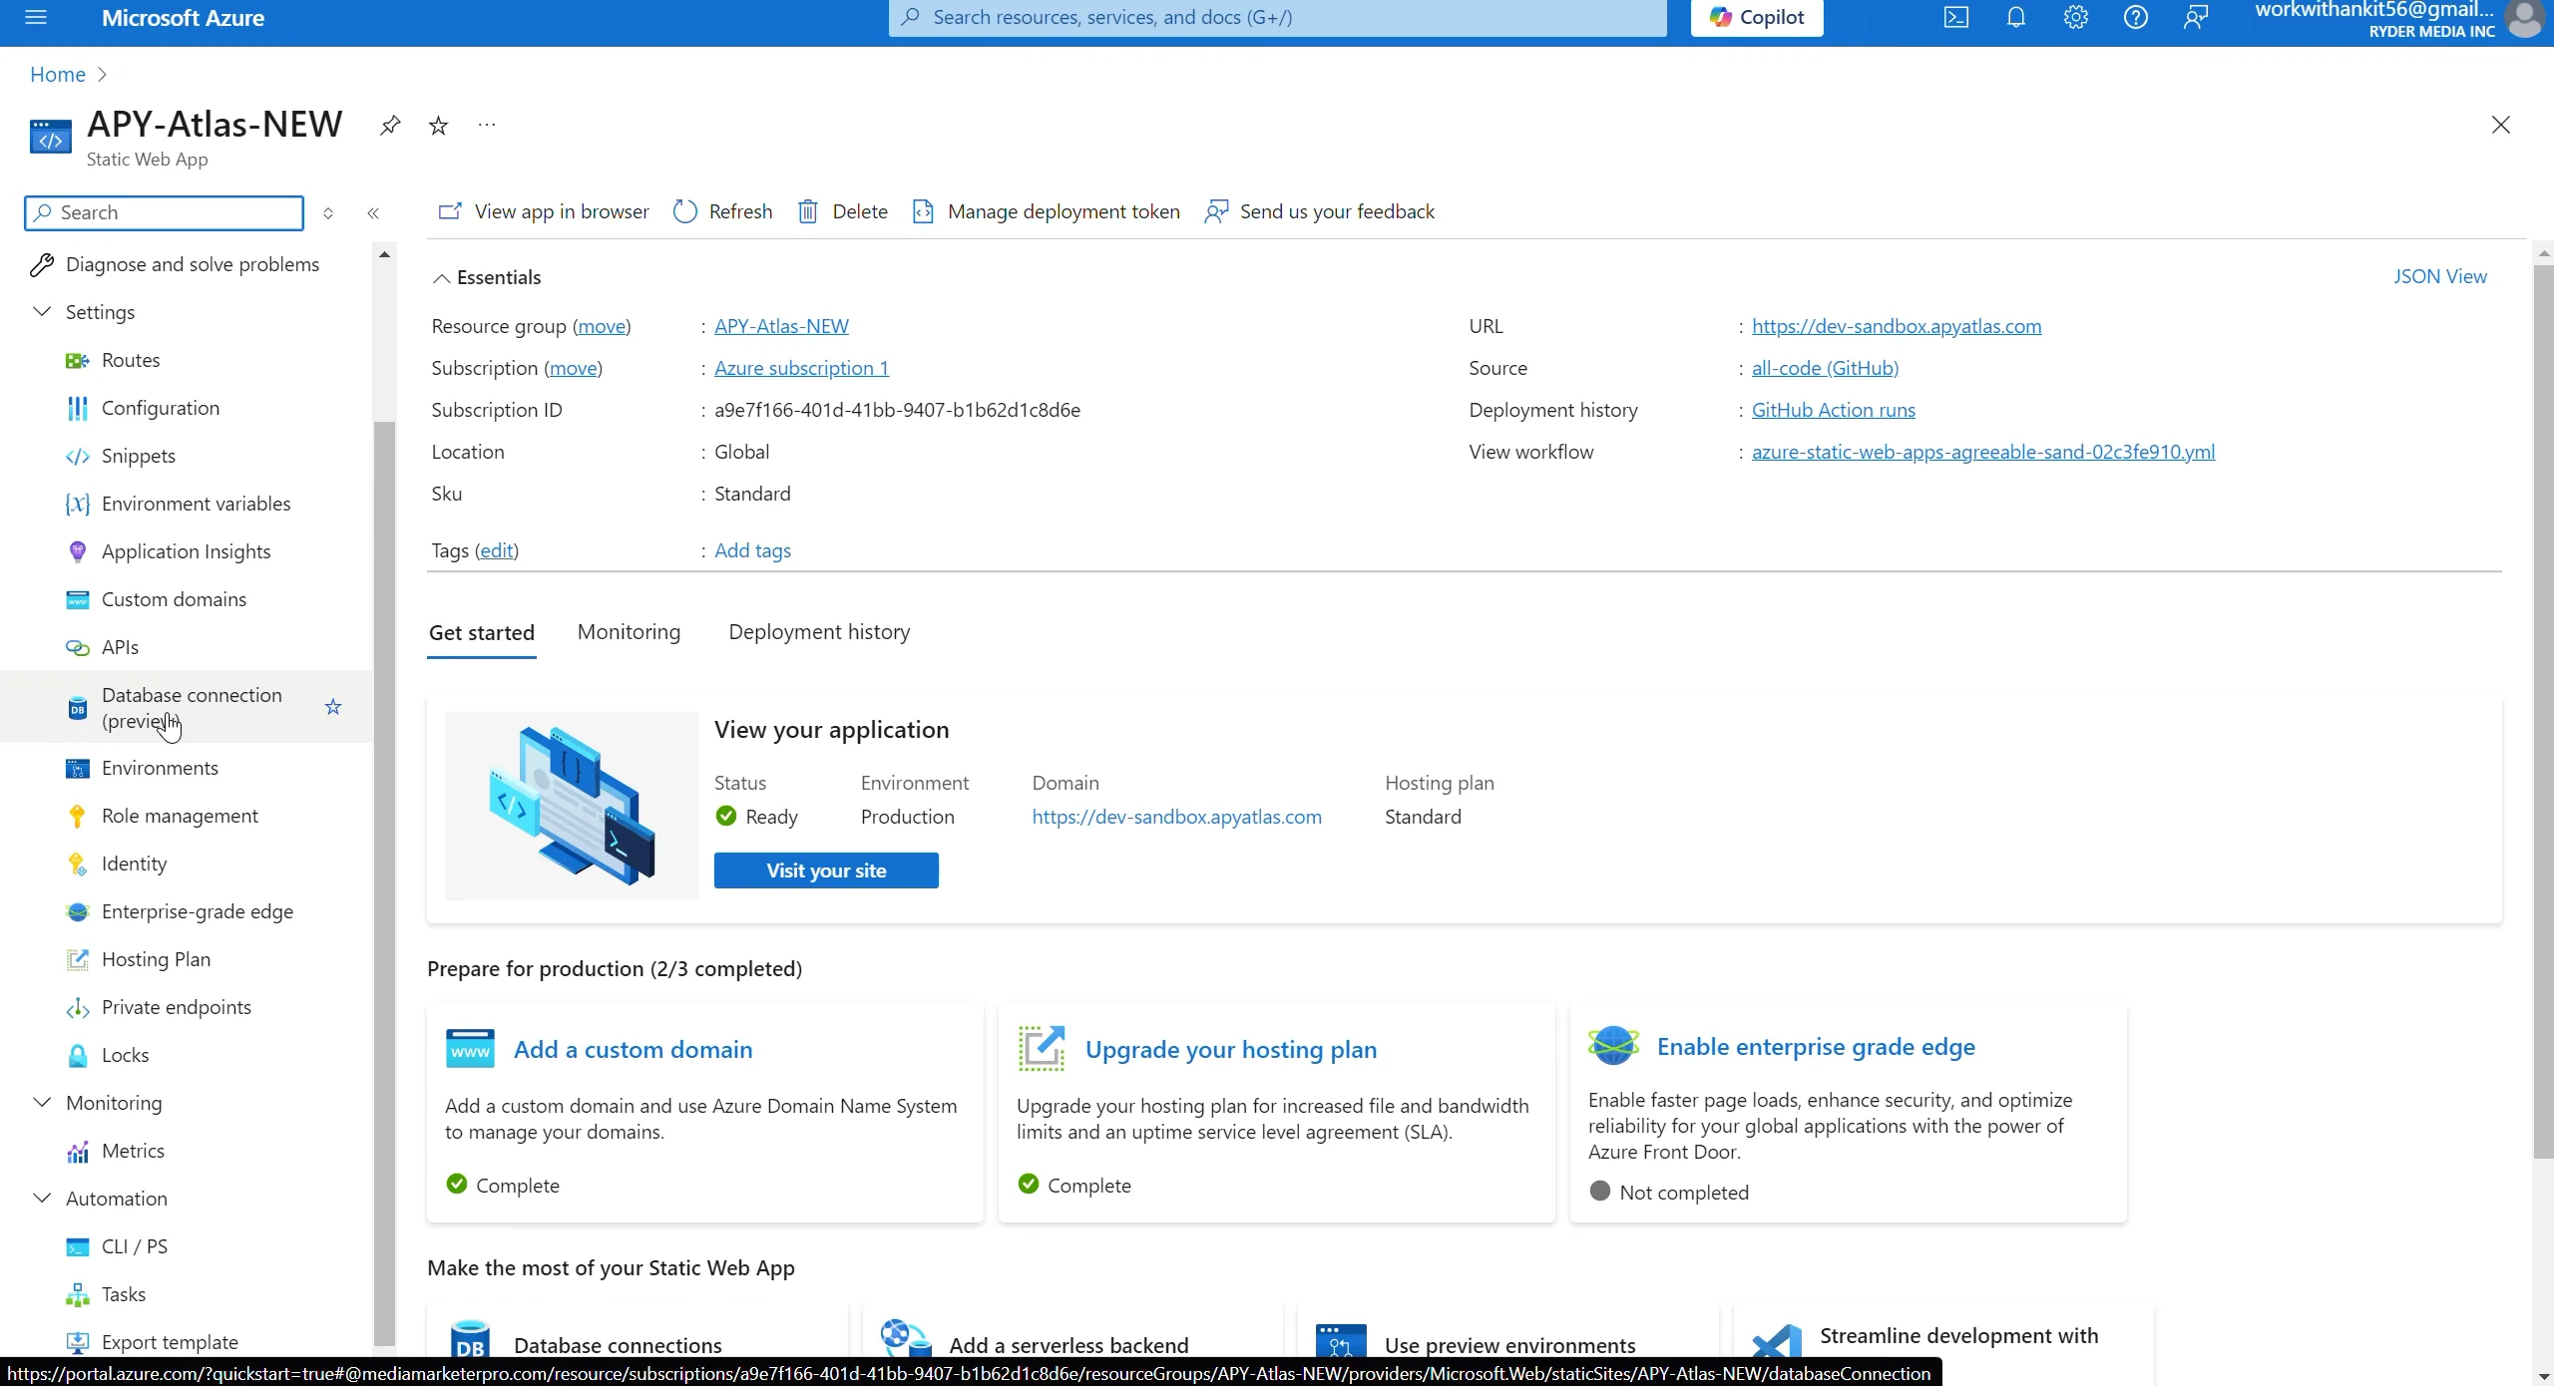Switch to the Deployment history tab
The width and height of the screenshot is (2554, 1386).
coord(819,631)
